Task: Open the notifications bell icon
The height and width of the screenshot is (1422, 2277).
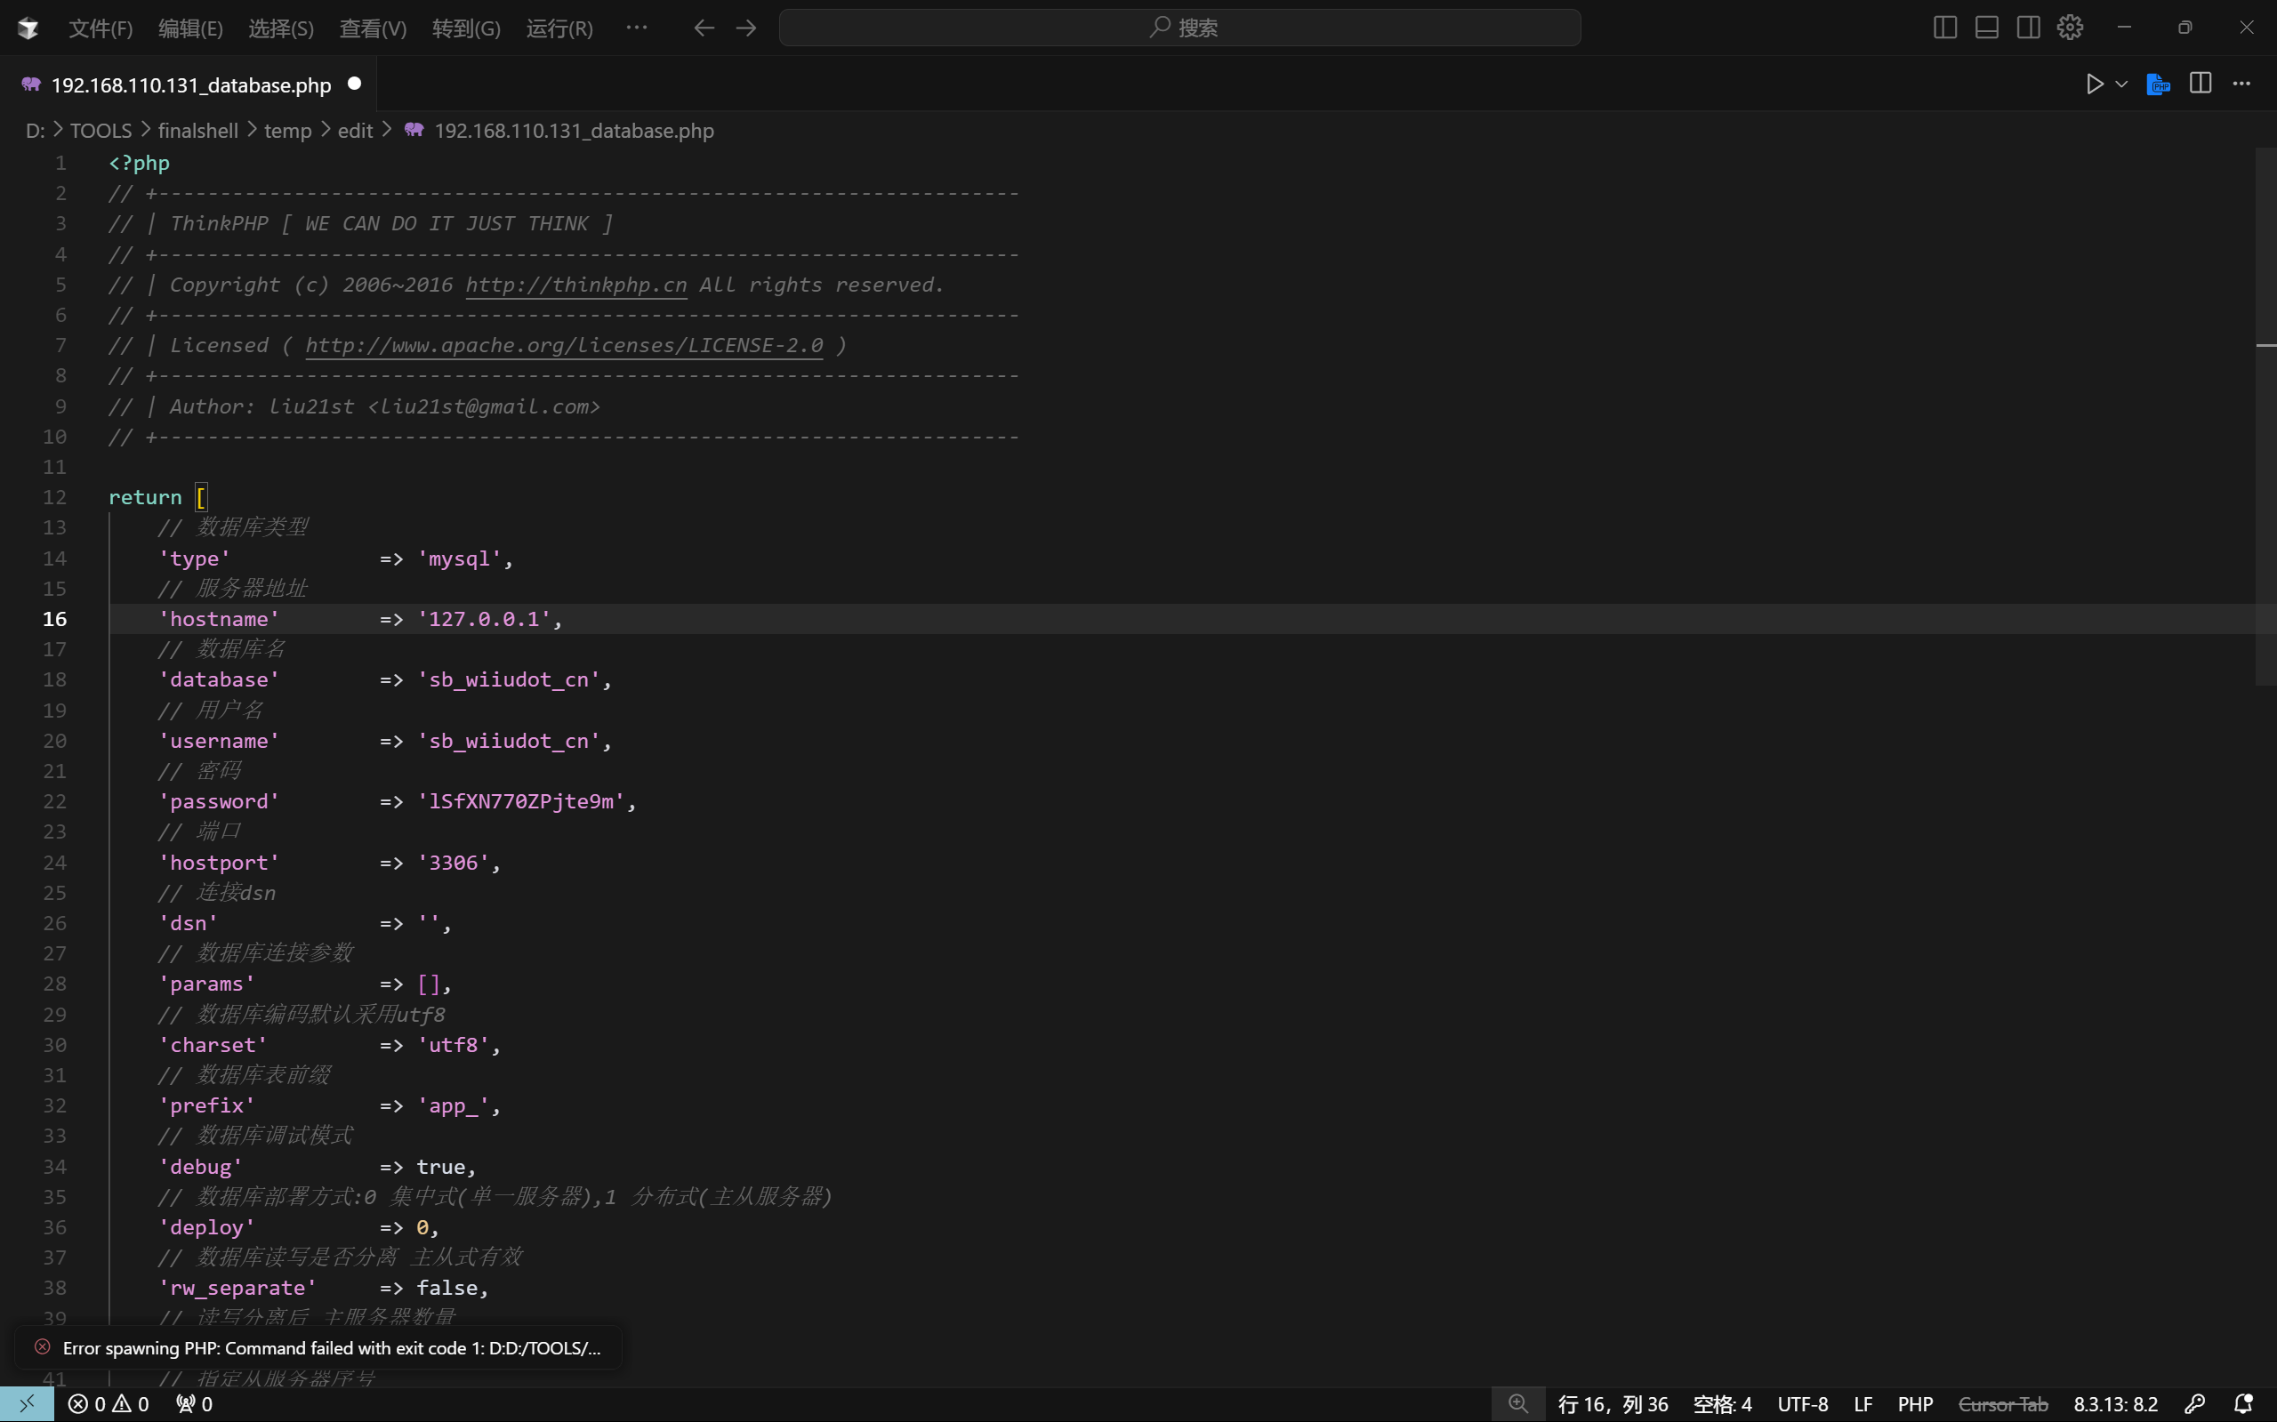Action: 2243,1404
